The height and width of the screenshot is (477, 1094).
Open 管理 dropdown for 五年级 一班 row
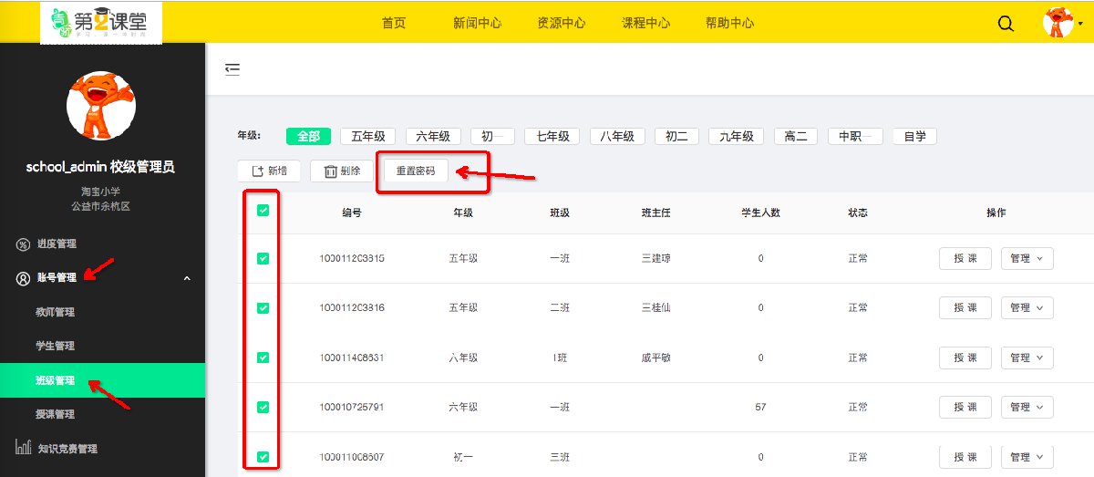click(1027, 259)
